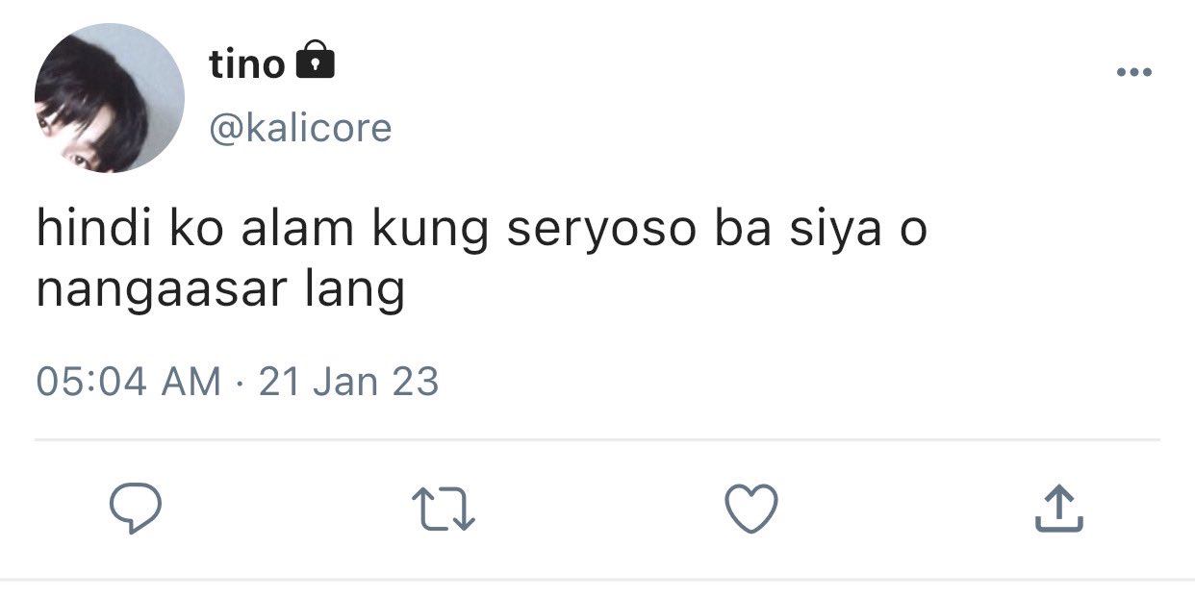Click the 05:04 AM timestamp
The image size is (1195, 597).
(128, 382)
